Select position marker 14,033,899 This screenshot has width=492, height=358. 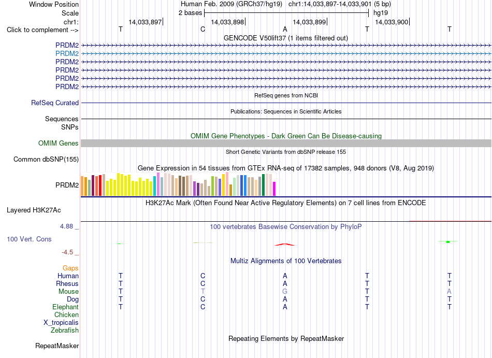click(309, 22)
